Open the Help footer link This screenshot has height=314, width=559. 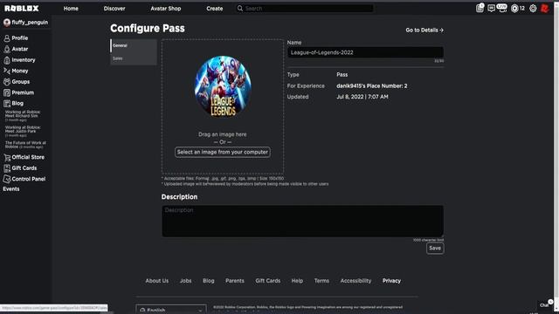click(297, 281)
